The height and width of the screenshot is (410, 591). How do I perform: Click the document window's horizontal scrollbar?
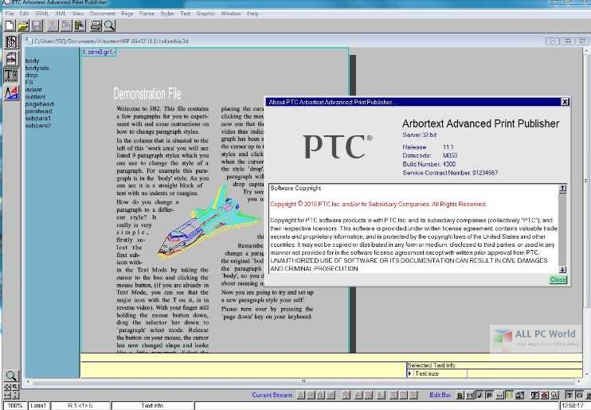click(x=303, y=381)
